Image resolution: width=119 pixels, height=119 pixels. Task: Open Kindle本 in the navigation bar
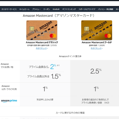56,9
